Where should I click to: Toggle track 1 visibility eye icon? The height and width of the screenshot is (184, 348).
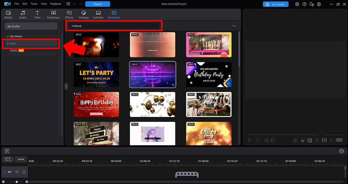[x=17, y=172]
